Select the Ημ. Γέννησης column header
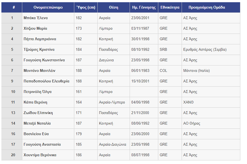The width and height of the screenshot is (247, 164). point(144,7)
